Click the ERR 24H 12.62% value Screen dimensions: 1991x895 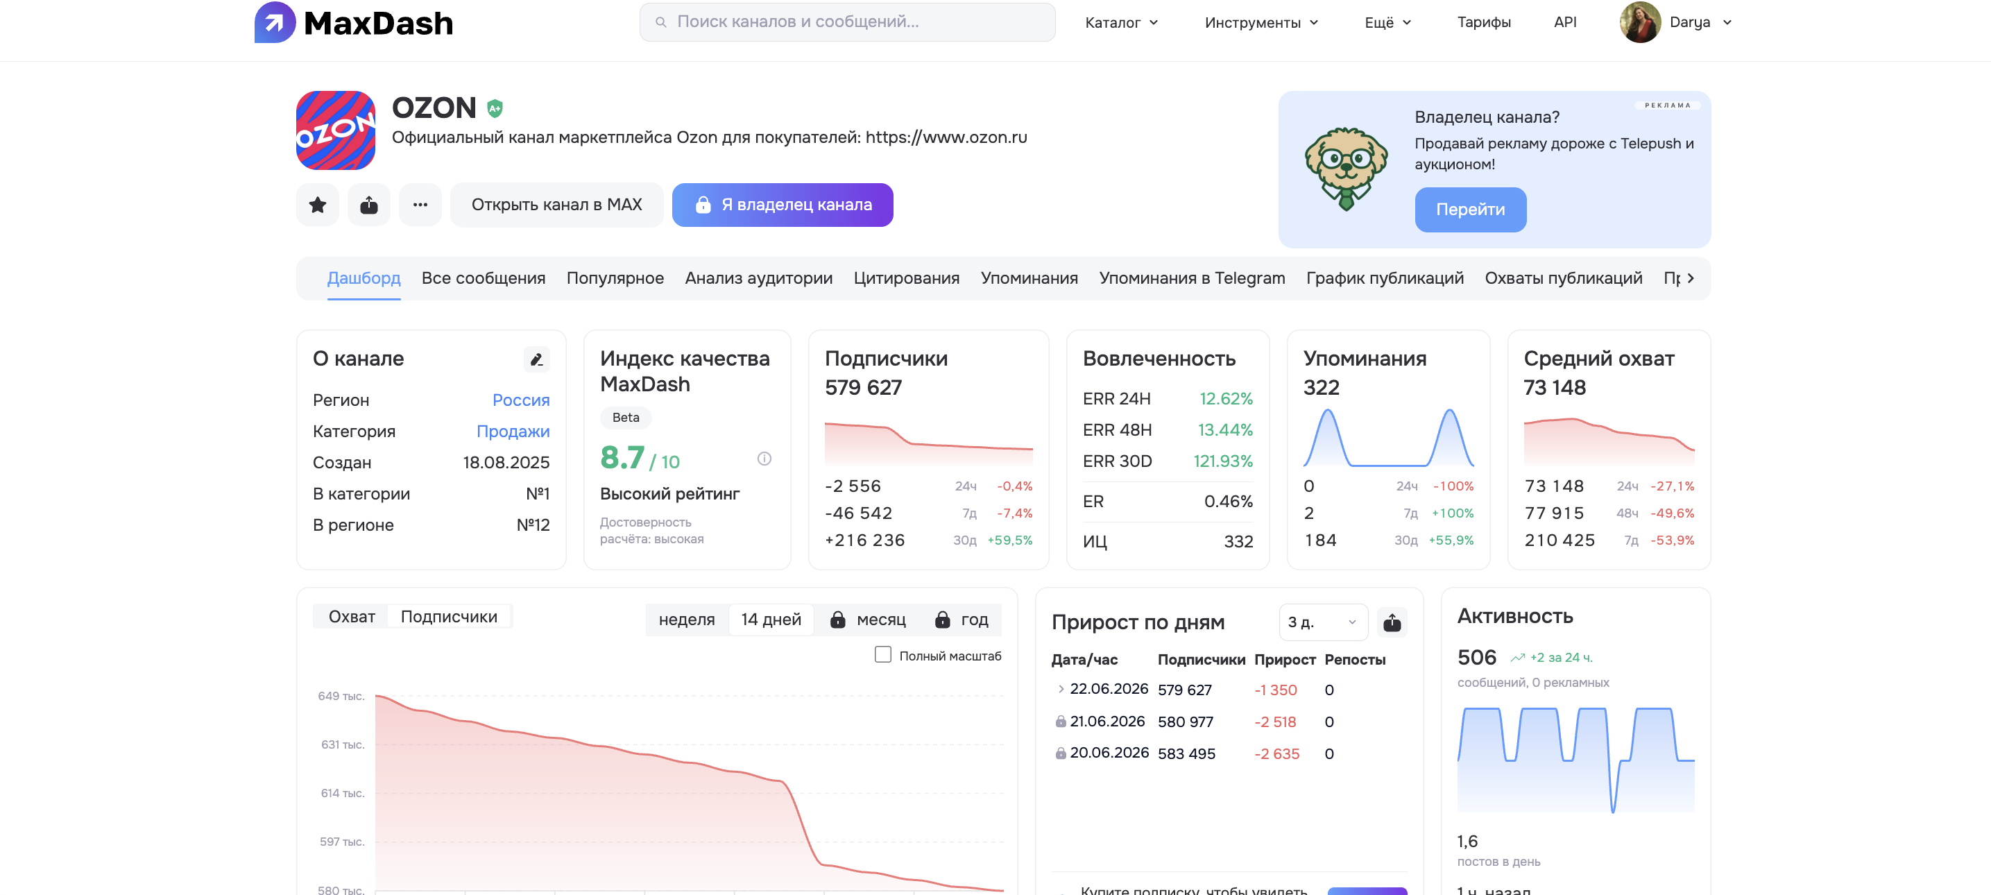click(1225, 399)
